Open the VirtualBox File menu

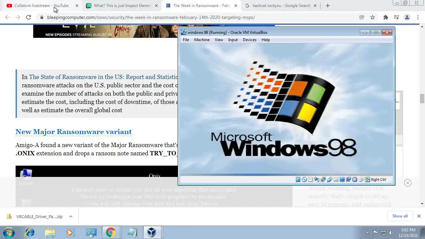point(186,40)
